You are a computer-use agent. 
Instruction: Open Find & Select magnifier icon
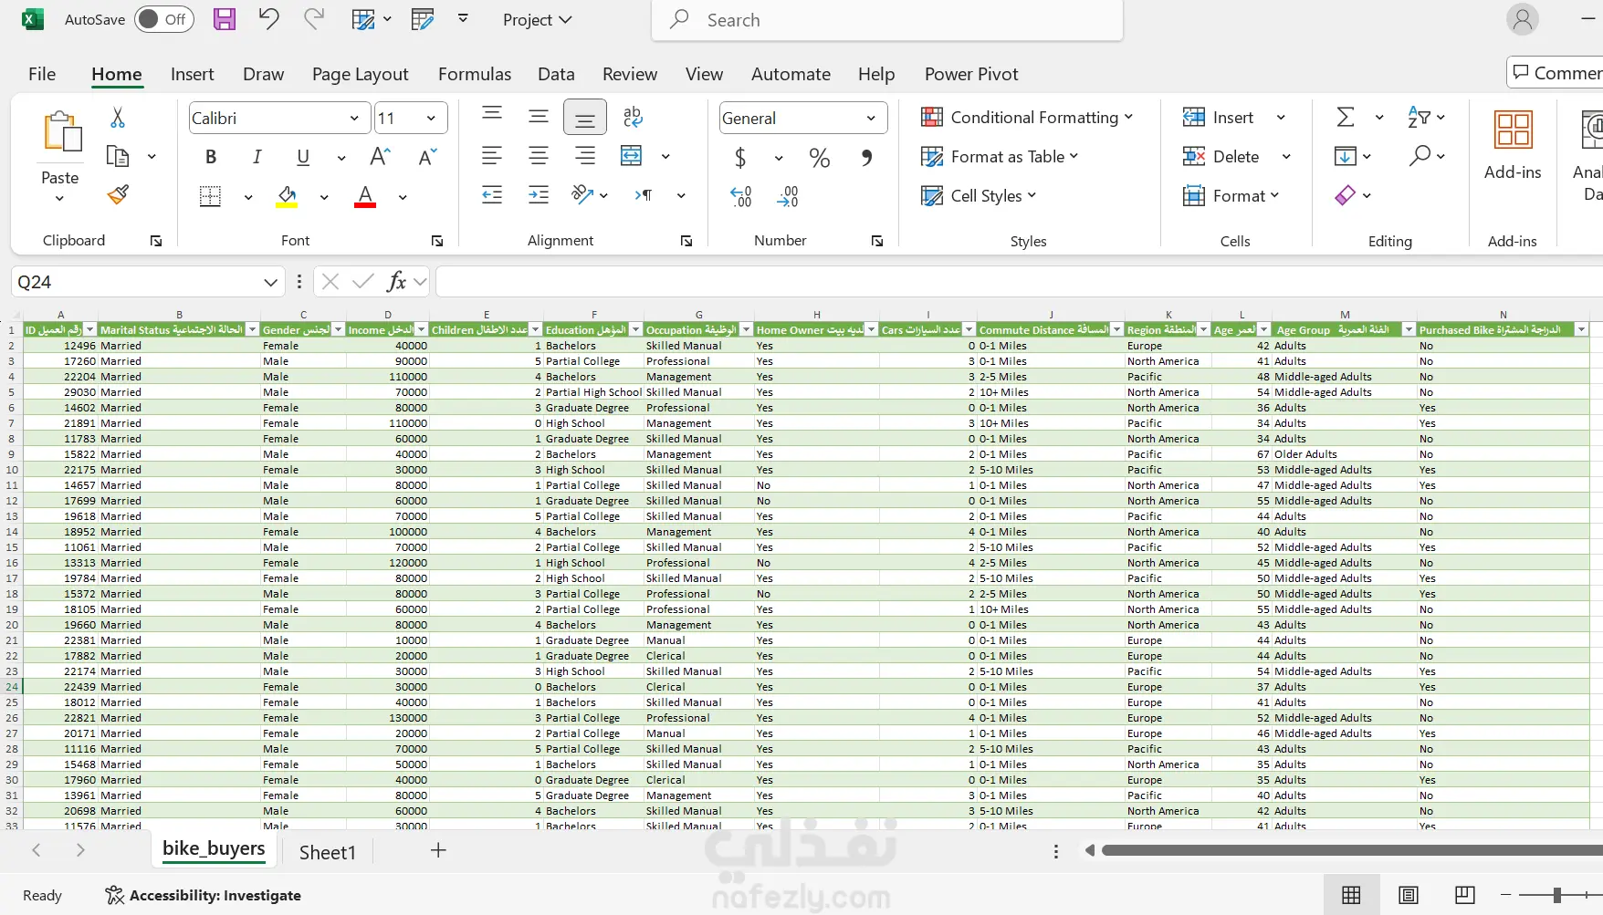[1420, 157]
